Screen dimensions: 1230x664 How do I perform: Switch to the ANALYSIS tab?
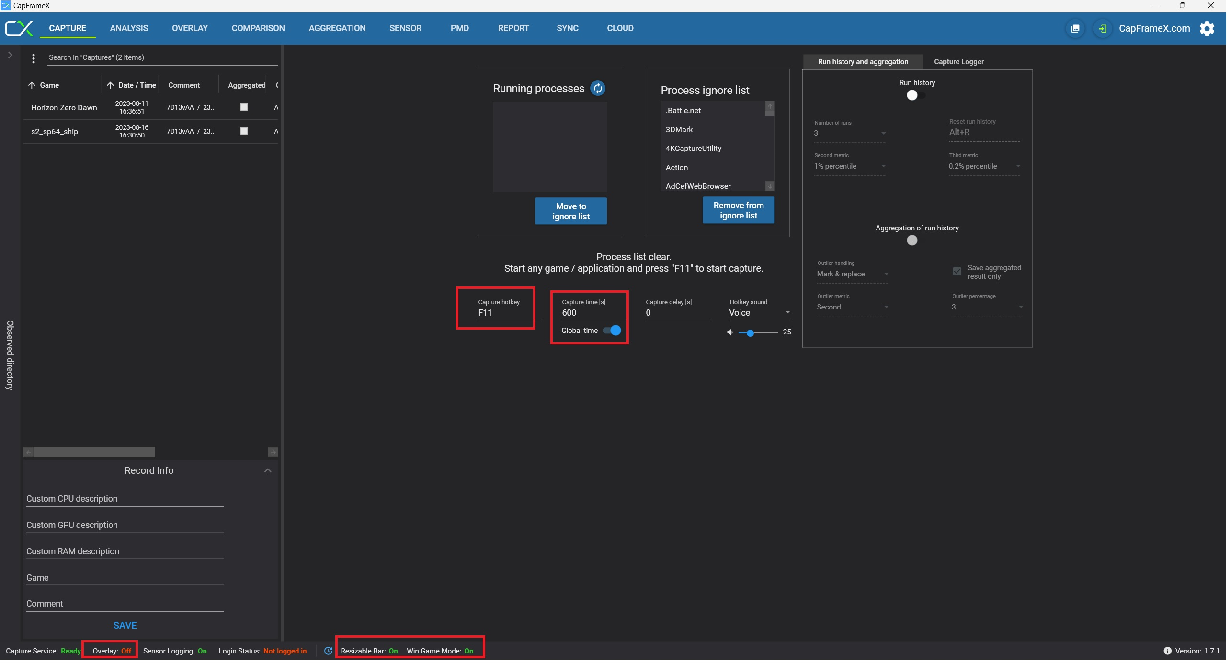(x=129, y=28)
